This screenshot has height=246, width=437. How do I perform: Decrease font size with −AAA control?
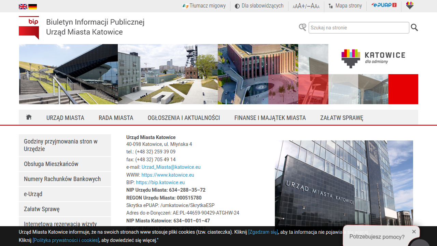point(314,6)
